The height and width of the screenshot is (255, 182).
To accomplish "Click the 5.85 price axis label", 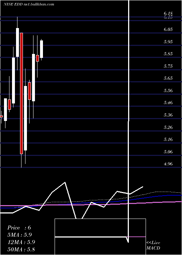I will coord(168,54).
